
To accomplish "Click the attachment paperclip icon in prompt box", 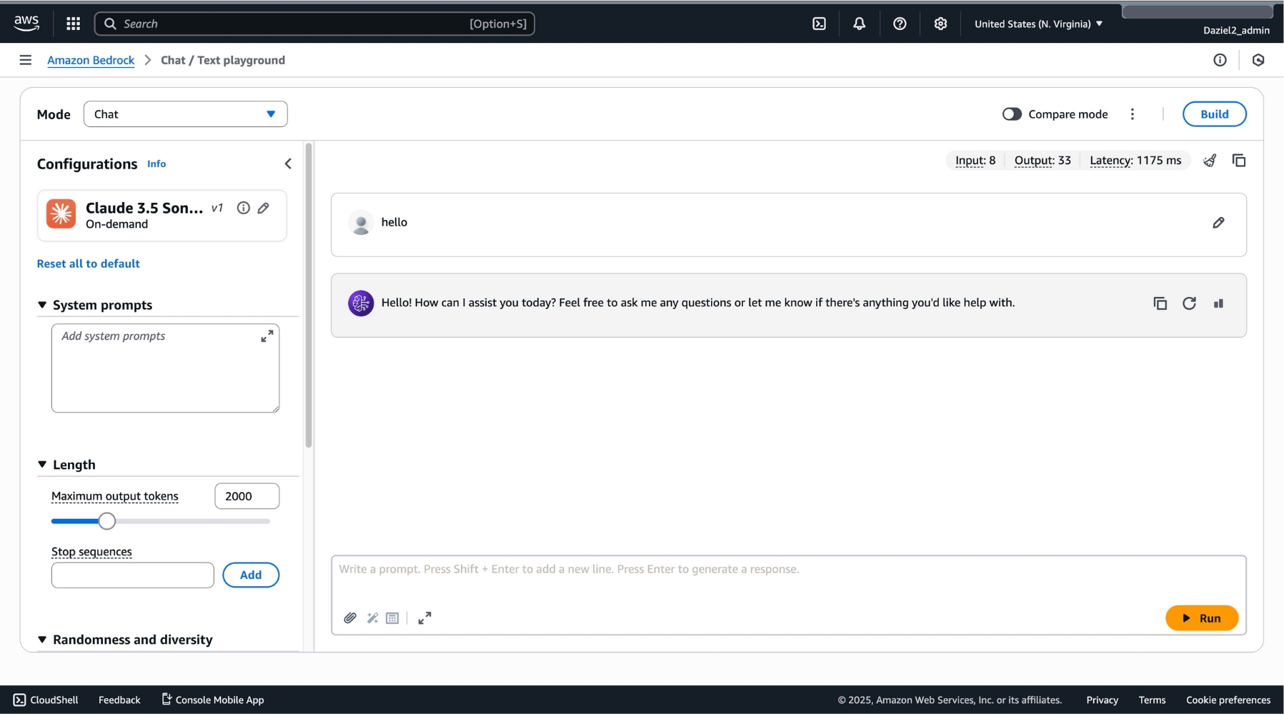I will [x=349, y=618].
